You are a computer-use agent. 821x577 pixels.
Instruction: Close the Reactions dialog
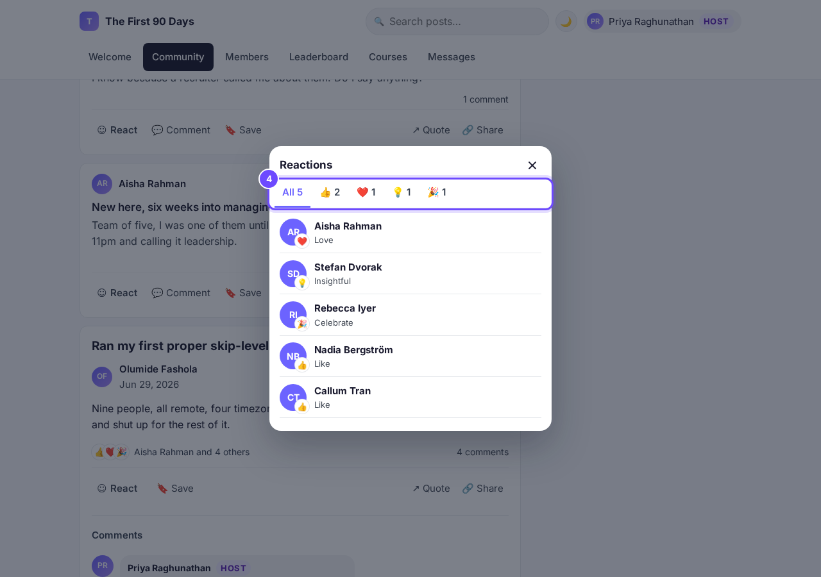[x=532, y=165]
